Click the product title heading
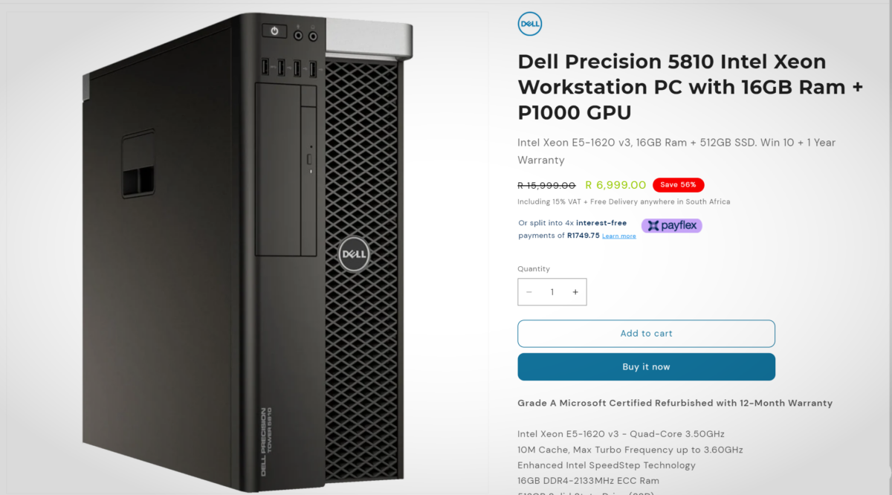The height and width of the screenshot is (495, 892). [691, 87]
